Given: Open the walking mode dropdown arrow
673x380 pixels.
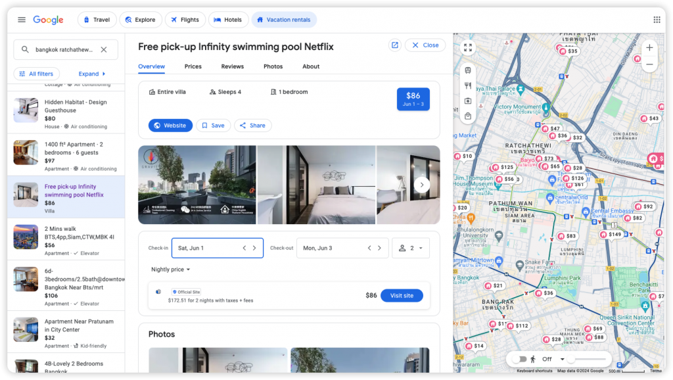Looking at the screenshot, I should pos(561,359).
